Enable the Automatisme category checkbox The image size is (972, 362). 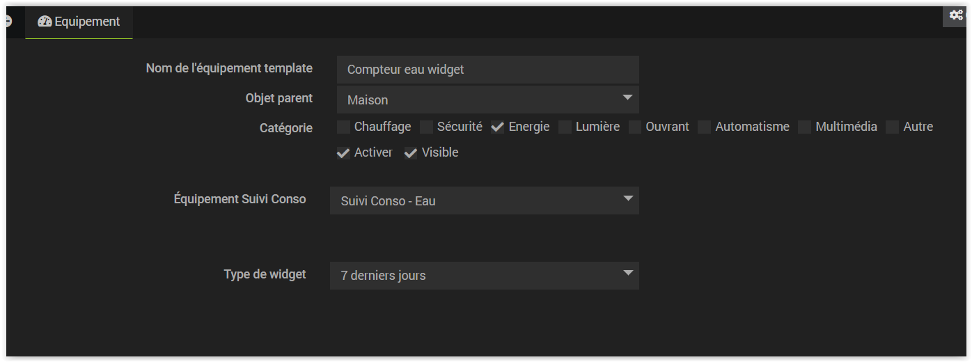(705, 127)
